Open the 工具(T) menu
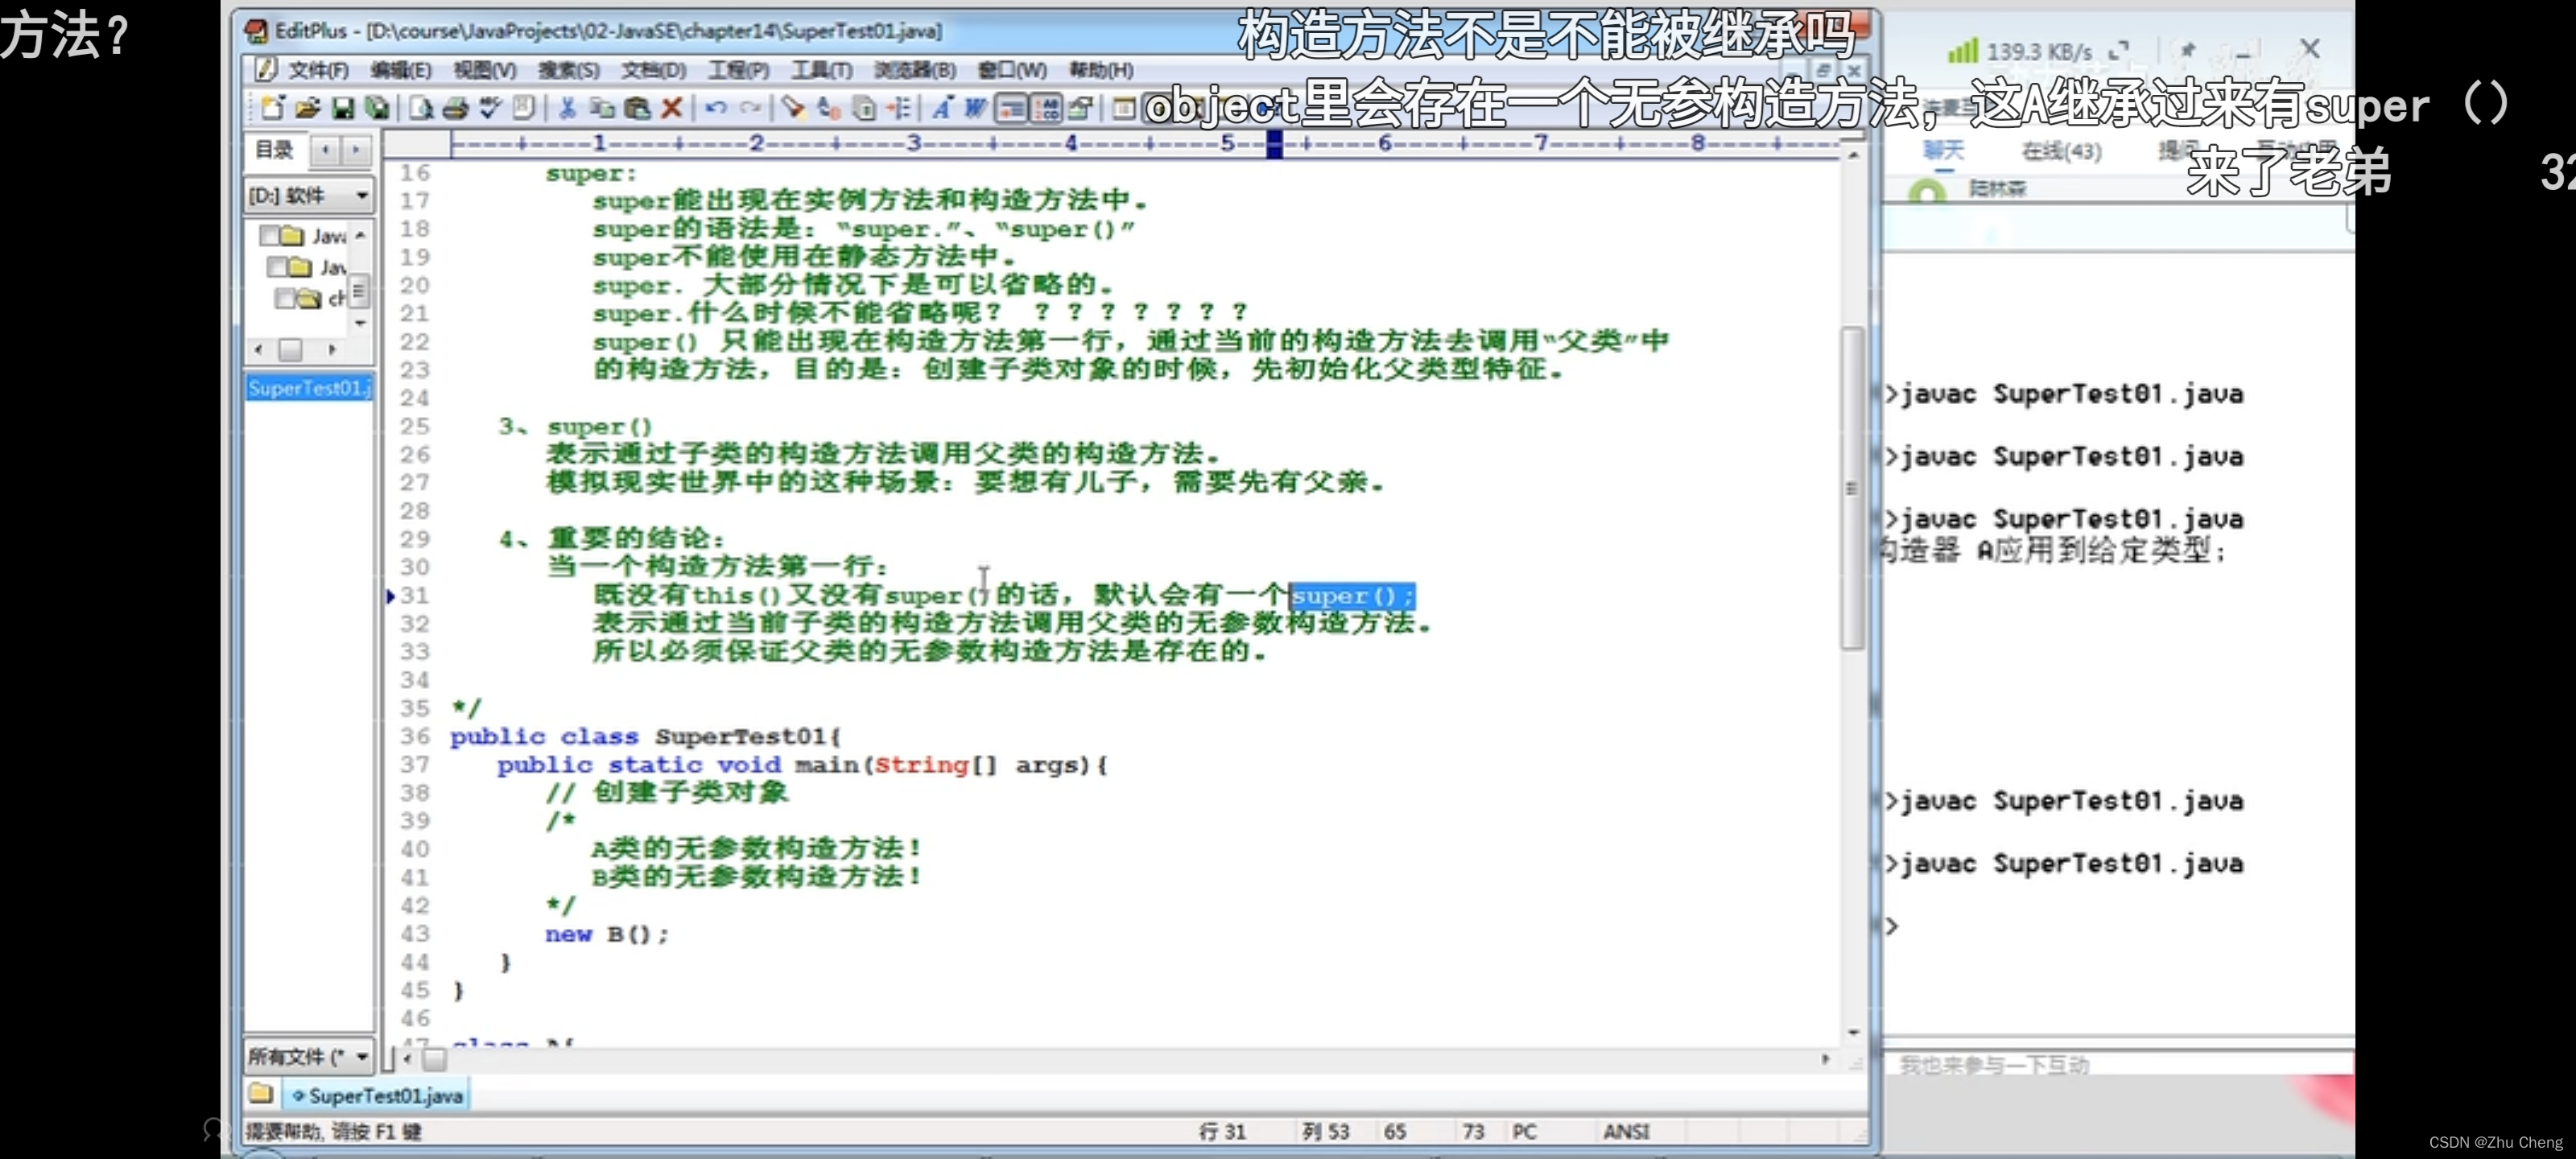The height and width of the screenshot is (1159, 2576). point(822,70)
